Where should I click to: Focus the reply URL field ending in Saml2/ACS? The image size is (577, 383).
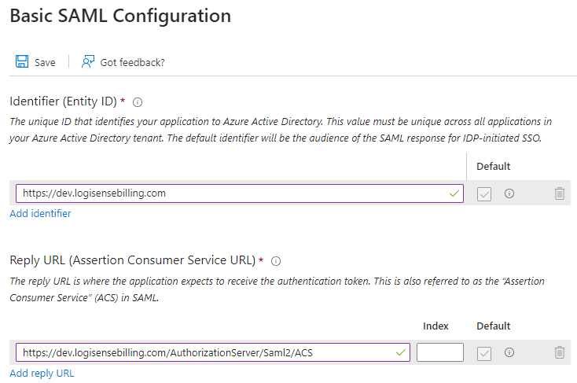[204, 352]
